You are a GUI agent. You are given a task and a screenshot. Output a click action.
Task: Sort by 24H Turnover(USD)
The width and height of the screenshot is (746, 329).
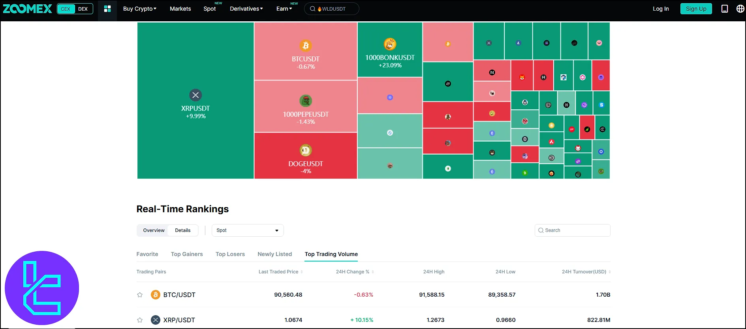click(586, 272)
